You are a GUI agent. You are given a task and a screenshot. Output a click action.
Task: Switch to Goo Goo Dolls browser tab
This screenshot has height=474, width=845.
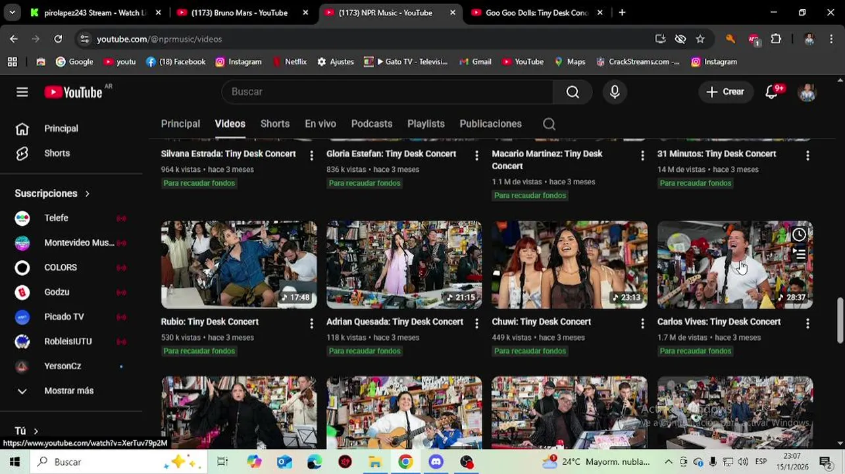(x=536, y=13)
